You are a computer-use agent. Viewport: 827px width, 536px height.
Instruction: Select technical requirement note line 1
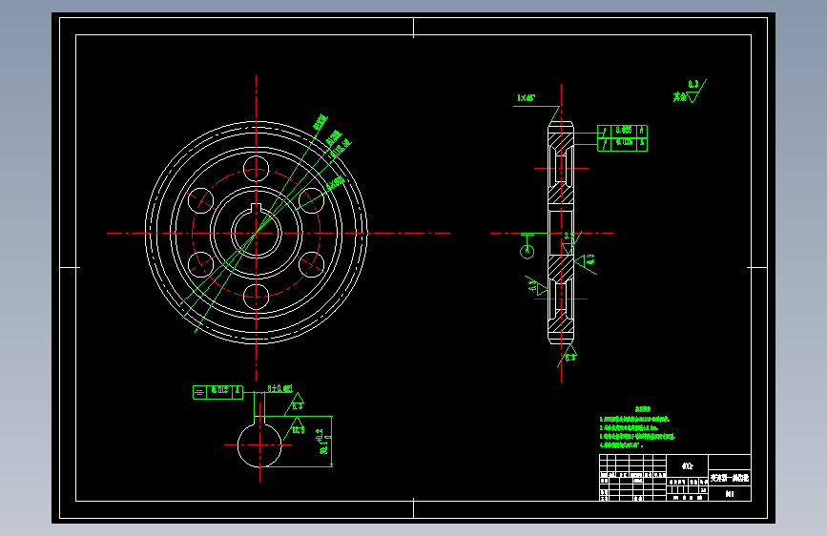634,420
